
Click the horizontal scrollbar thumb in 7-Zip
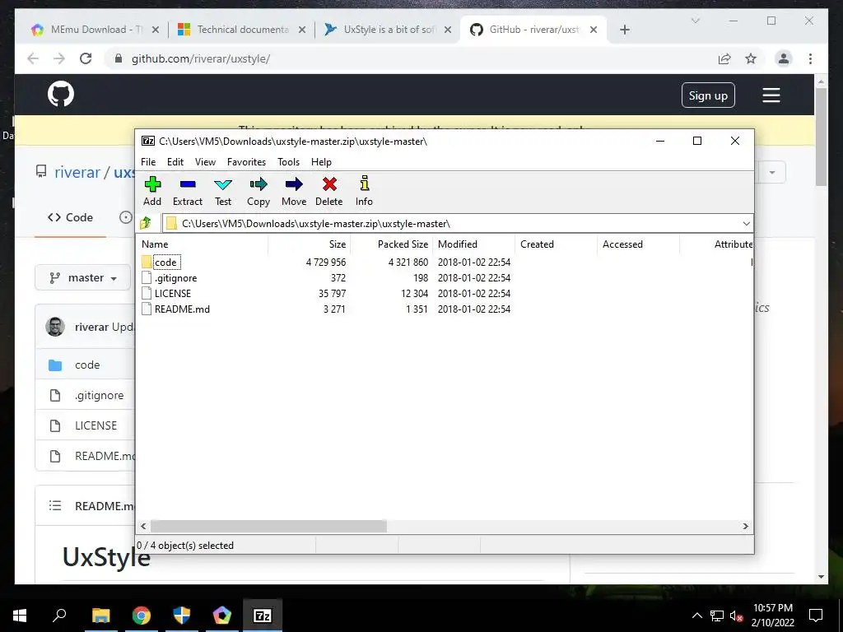click(x=268, y=526)
